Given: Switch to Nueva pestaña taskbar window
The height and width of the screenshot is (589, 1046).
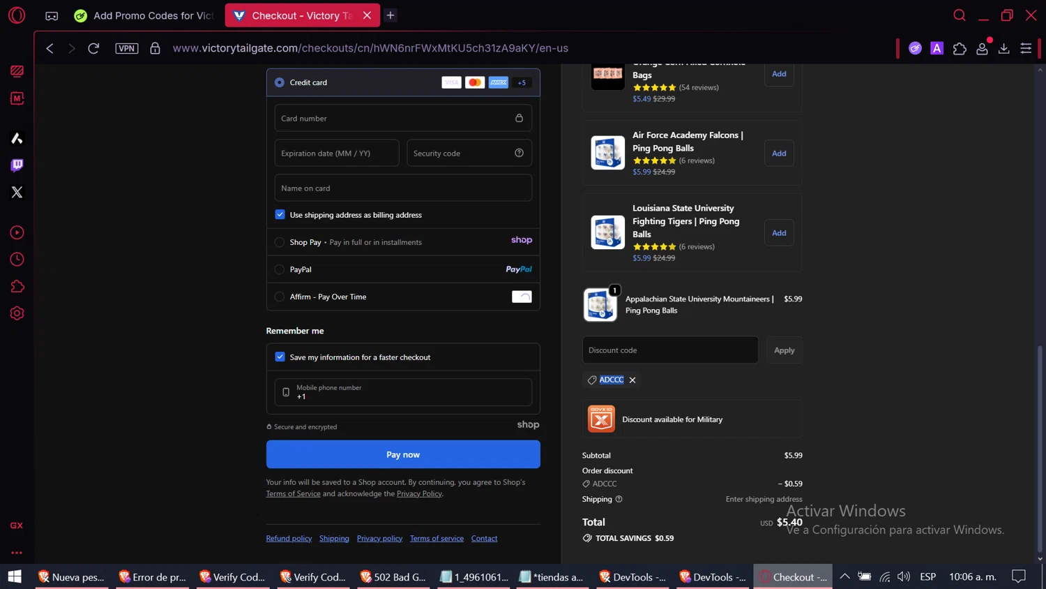Looking at the screenshot, I should click(x=72, y=576).
